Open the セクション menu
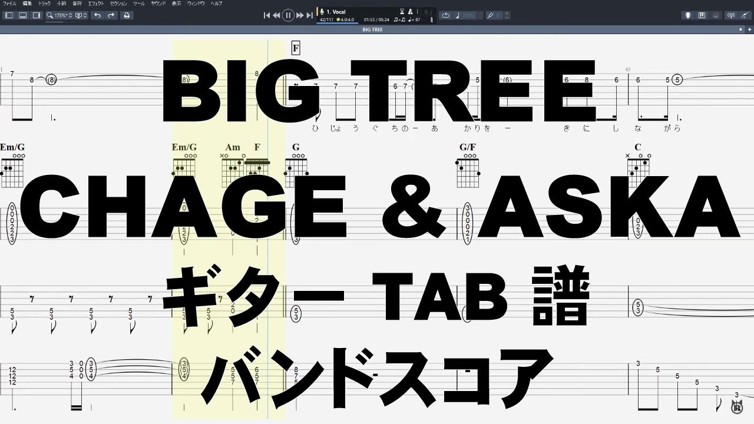 coord(119,4)
